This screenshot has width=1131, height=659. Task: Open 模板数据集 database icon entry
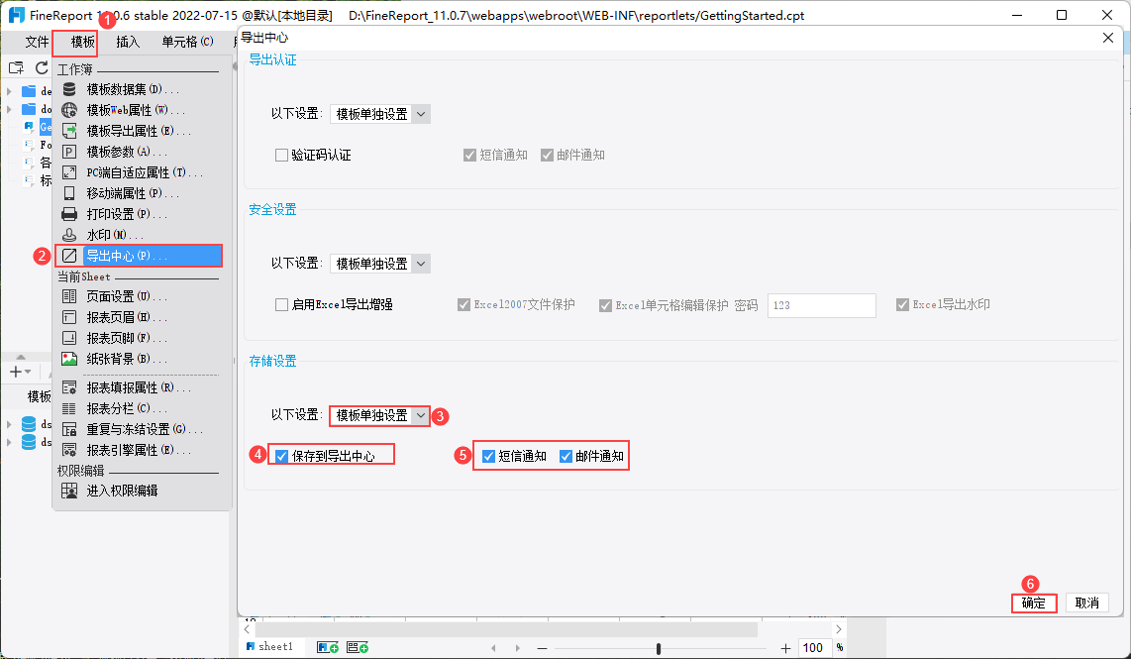point(69,89)
